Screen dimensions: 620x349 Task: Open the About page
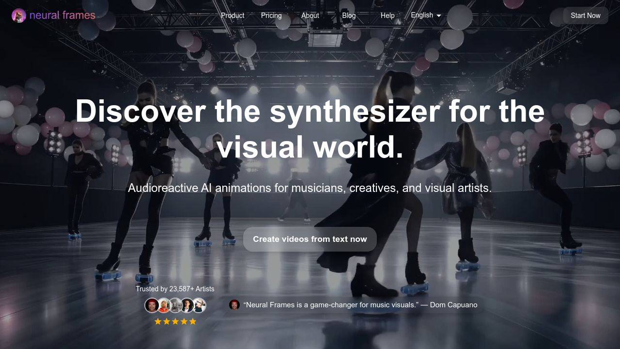click(x=310, y=16)
